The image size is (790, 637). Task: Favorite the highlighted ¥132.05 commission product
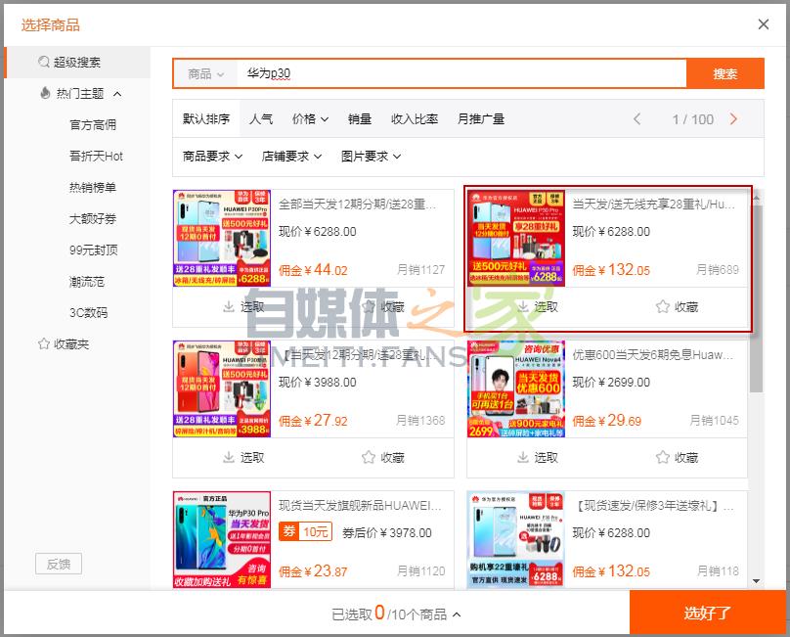coord(663,307)
